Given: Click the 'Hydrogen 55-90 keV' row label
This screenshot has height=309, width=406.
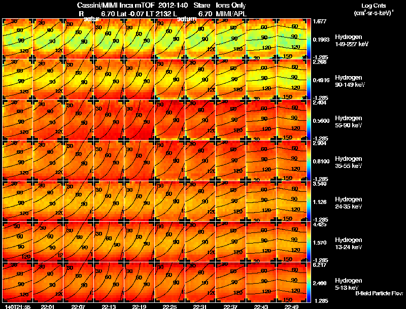Looking at the screenshot, I should [349, 122].
